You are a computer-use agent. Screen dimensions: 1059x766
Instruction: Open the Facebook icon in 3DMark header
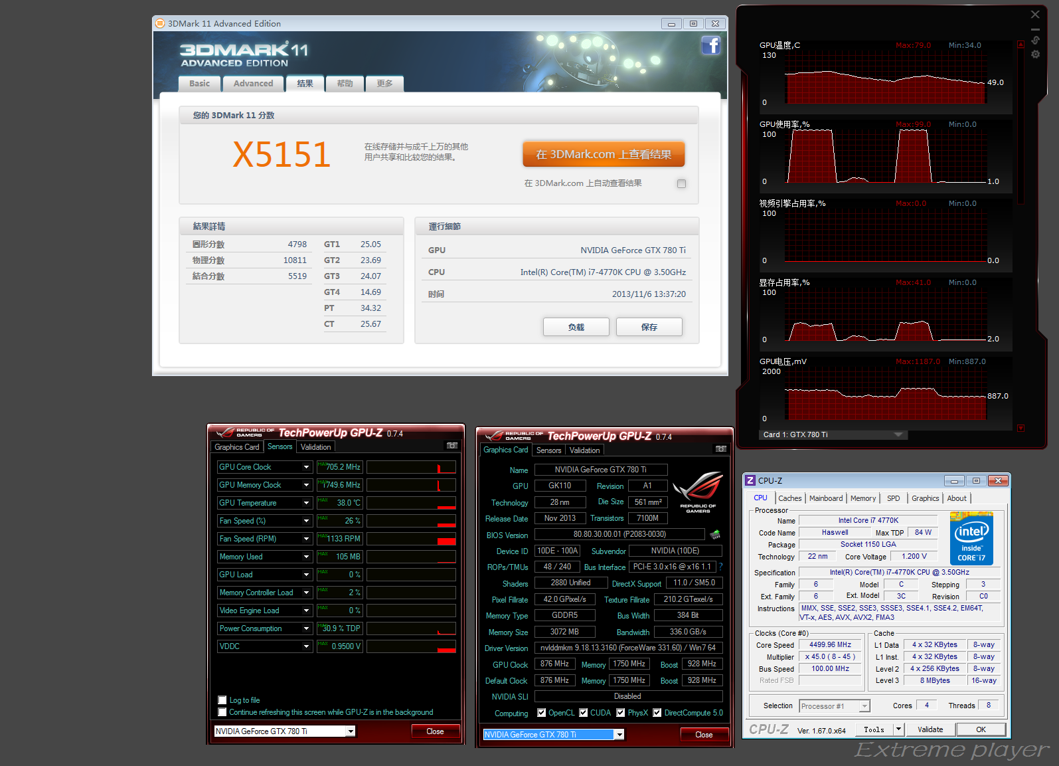(710, 45)
